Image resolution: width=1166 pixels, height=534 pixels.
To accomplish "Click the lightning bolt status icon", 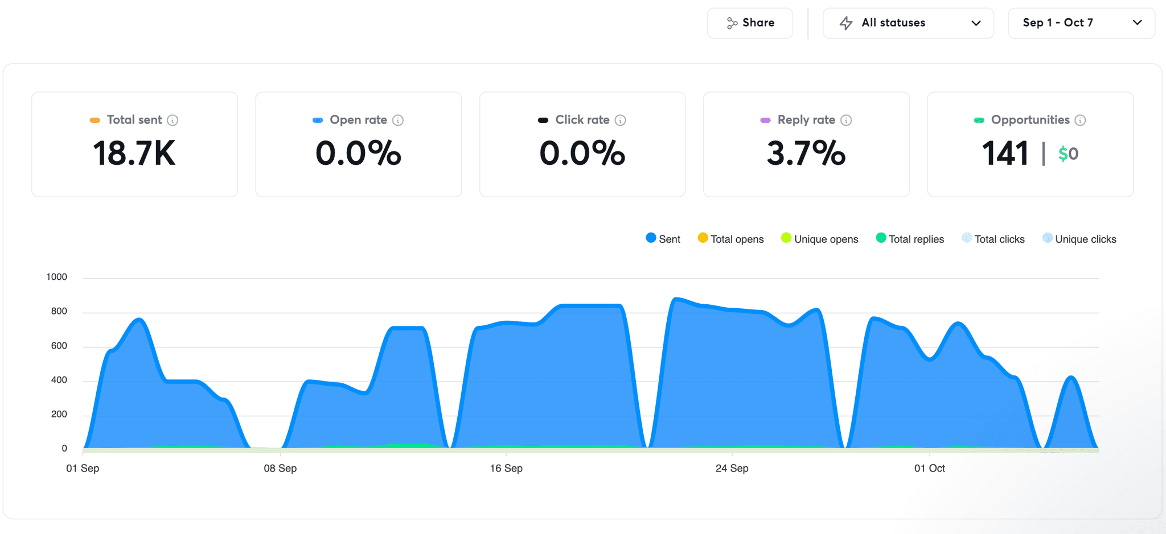I will (x=846, y=23).
